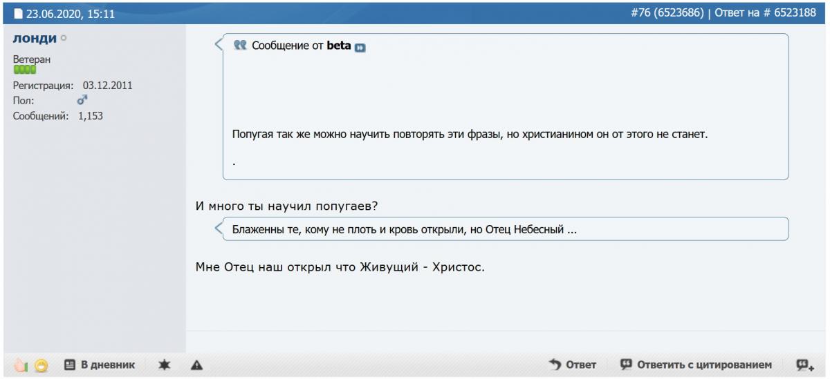Click the post document icon beside date

click(18, 13)
